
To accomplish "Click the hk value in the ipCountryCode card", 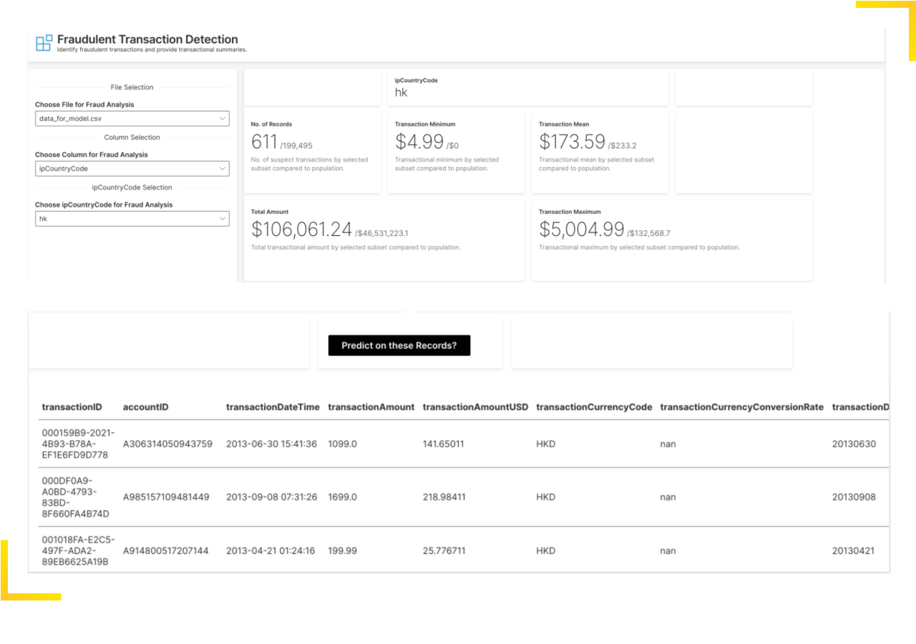I will click(401, 92).
